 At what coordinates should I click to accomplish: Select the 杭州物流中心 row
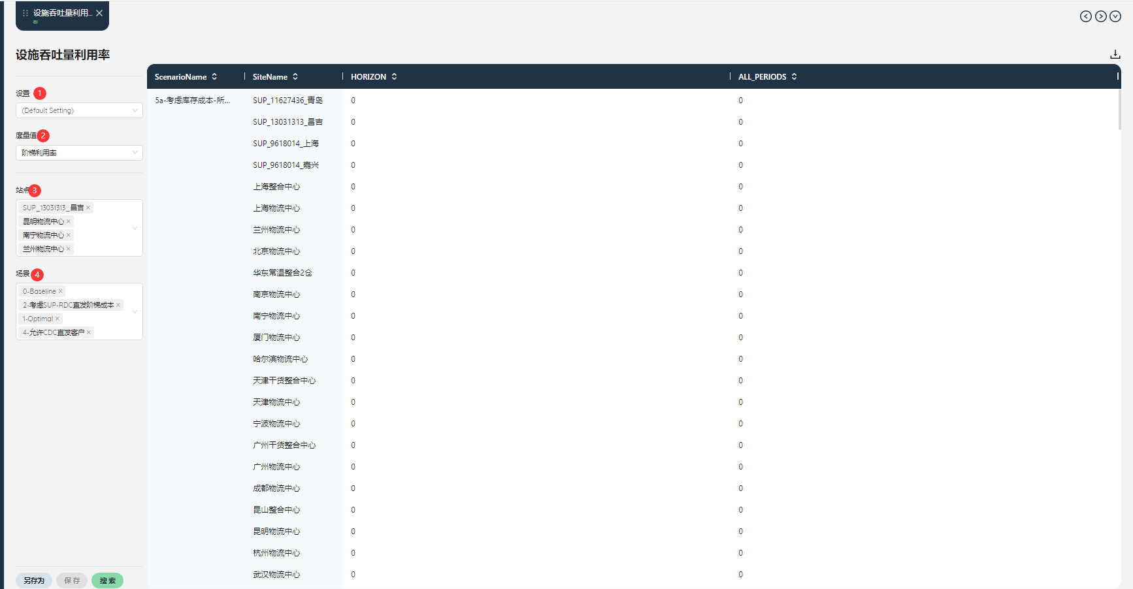coord(634,553)
